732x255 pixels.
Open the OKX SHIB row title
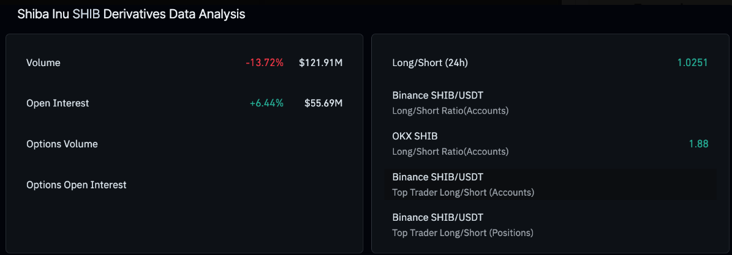pyautogui.click(x=415, y=136)
